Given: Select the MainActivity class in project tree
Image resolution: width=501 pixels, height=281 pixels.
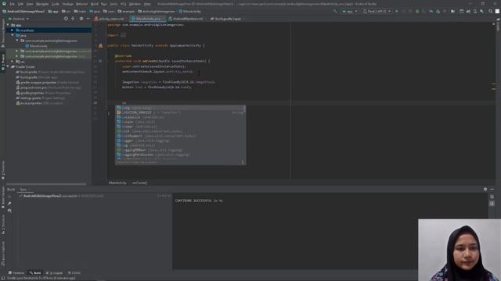Looking at the screenshot, I should click(36, 46).
